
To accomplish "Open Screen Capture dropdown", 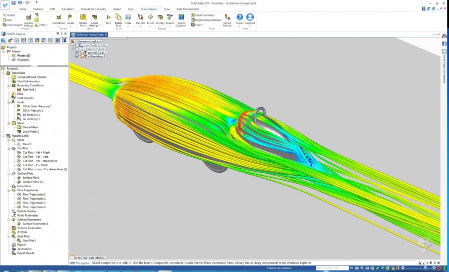I will [181, 20].
